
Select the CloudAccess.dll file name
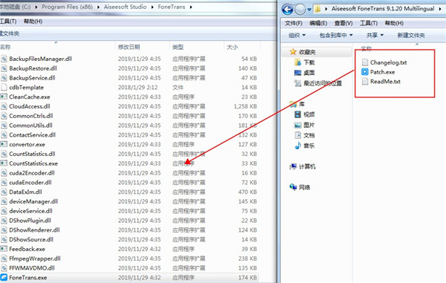(30, 106)
